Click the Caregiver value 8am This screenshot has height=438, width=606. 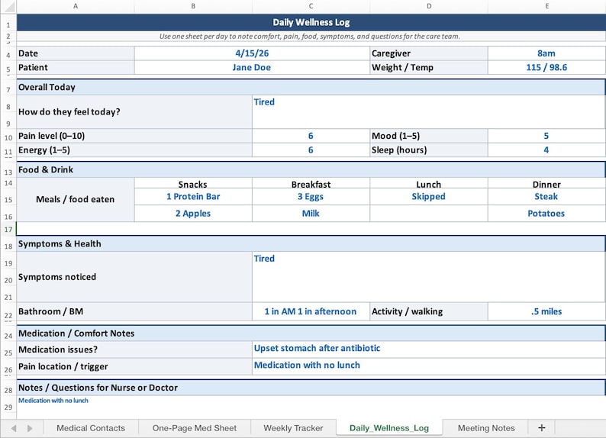pyautogui.click(x=546, y=53)
